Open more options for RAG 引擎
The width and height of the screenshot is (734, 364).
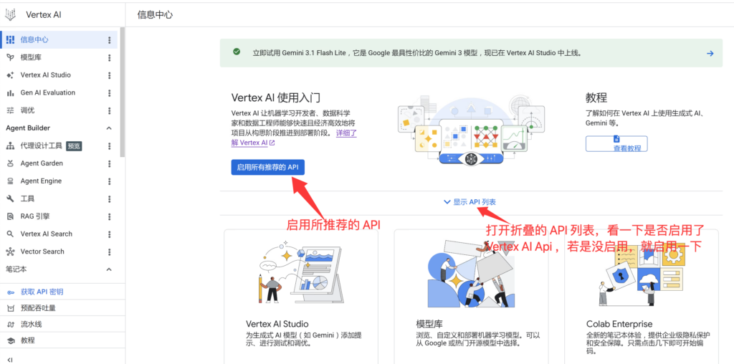pyautogui.click(x=110, y=216)
